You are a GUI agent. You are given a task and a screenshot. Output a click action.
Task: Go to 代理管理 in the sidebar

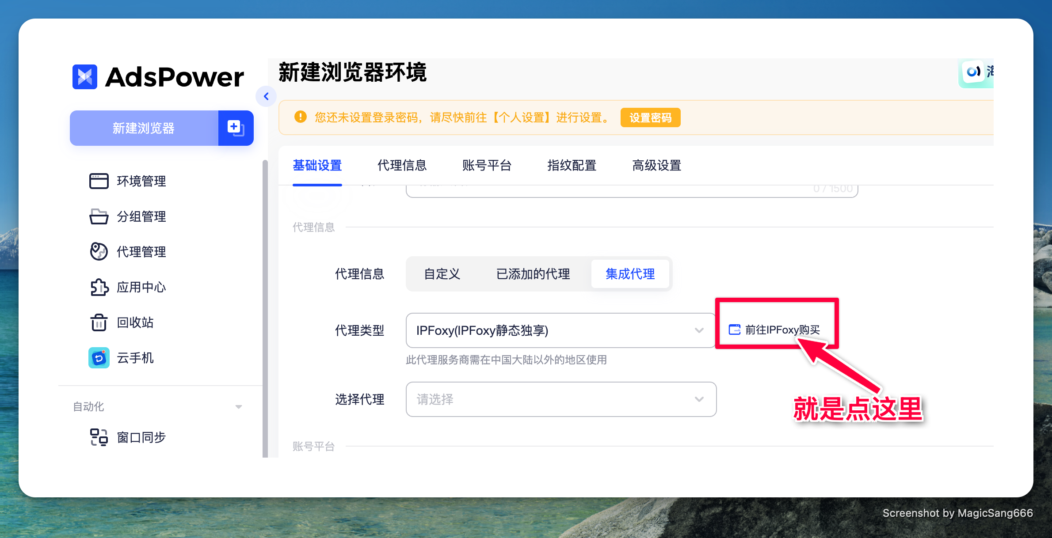click(141, 252)
